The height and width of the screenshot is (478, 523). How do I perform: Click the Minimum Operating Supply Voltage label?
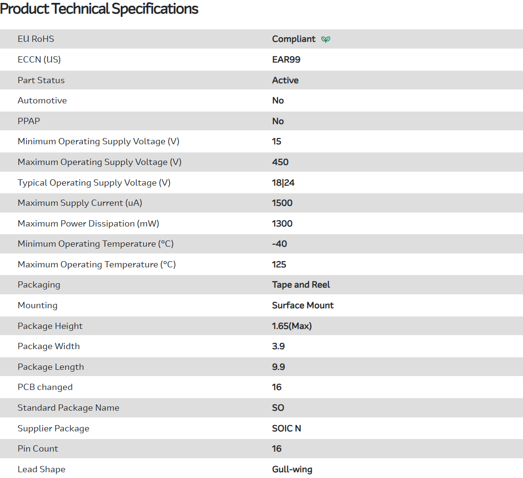pos(98,141)
